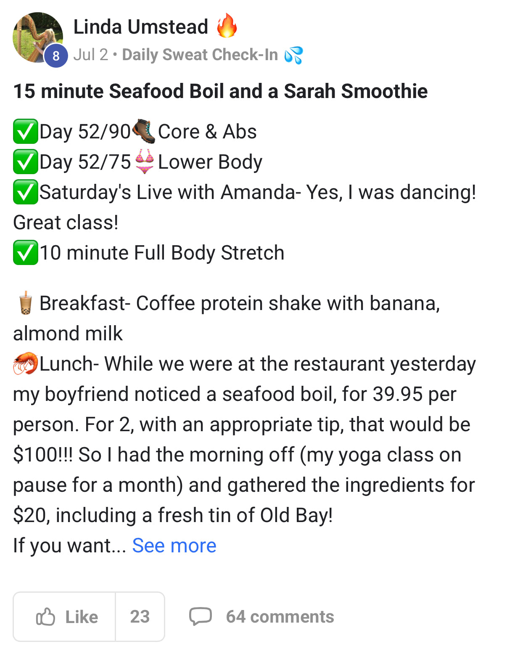Open the post title about Seafood Boil

pyautogui.click(x=220, y=91)
